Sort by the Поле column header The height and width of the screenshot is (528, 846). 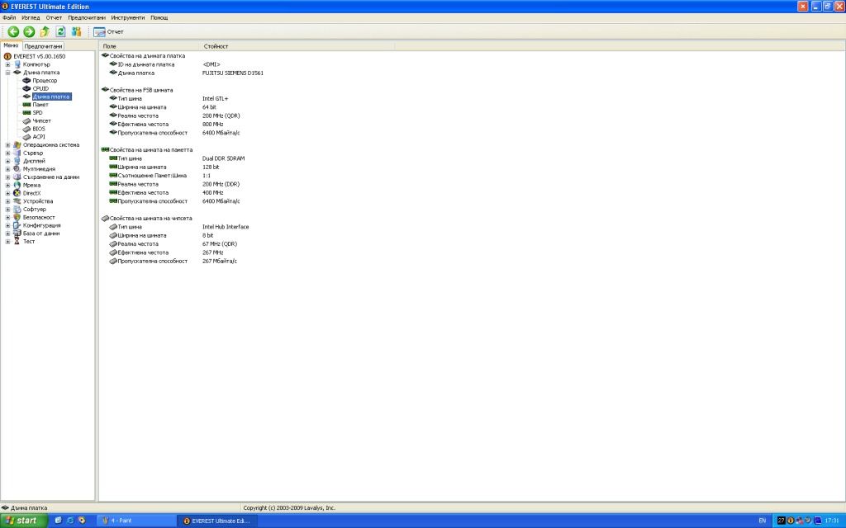click(x=149, y=46)
